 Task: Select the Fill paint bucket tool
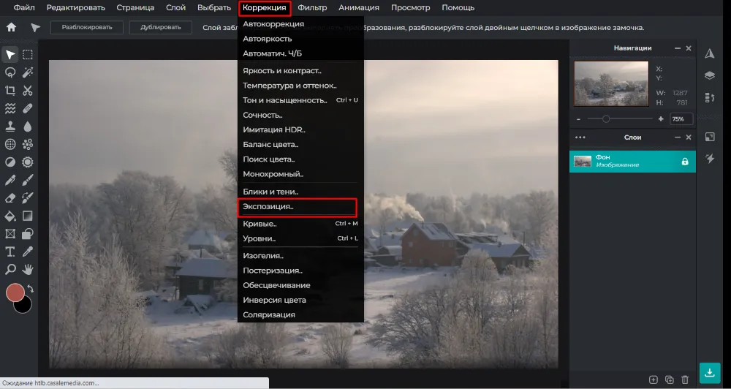[x=10, y=216]
